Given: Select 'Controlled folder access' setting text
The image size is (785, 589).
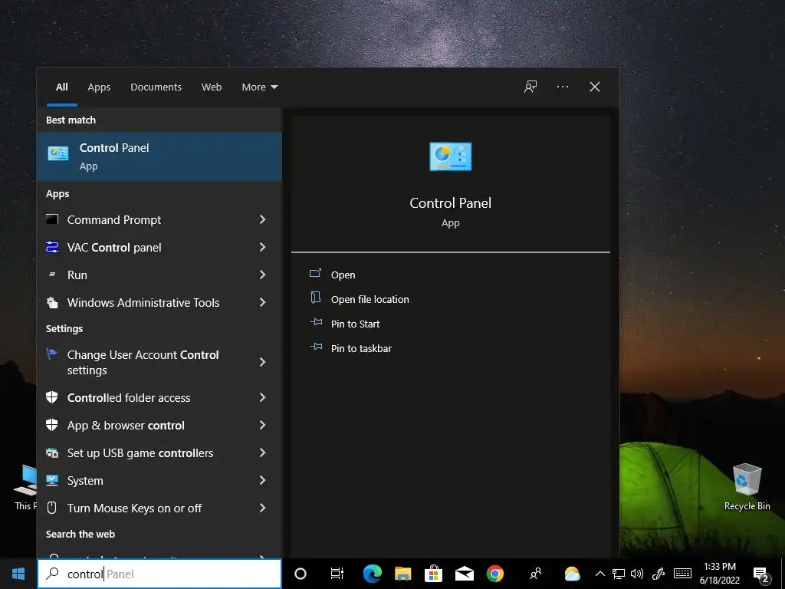Looking at the screenshot, I should point(129,398).
